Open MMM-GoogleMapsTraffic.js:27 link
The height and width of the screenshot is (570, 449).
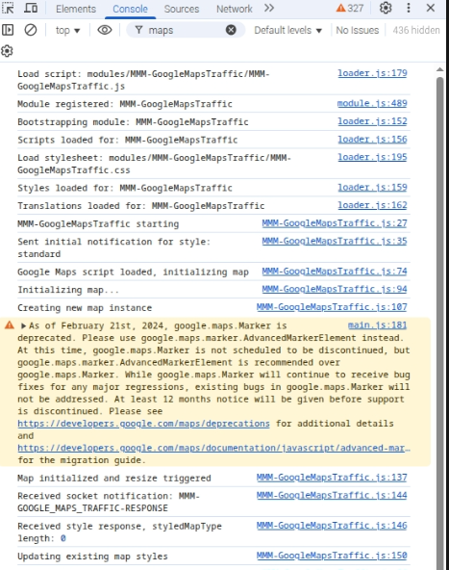(x=335, y=223)
